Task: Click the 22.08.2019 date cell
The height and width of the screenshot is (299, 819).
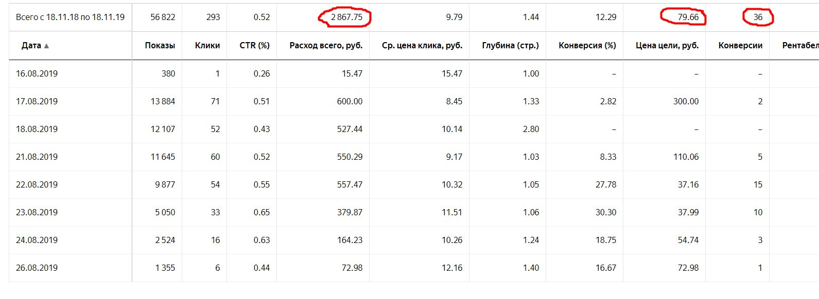Action: 37,184
